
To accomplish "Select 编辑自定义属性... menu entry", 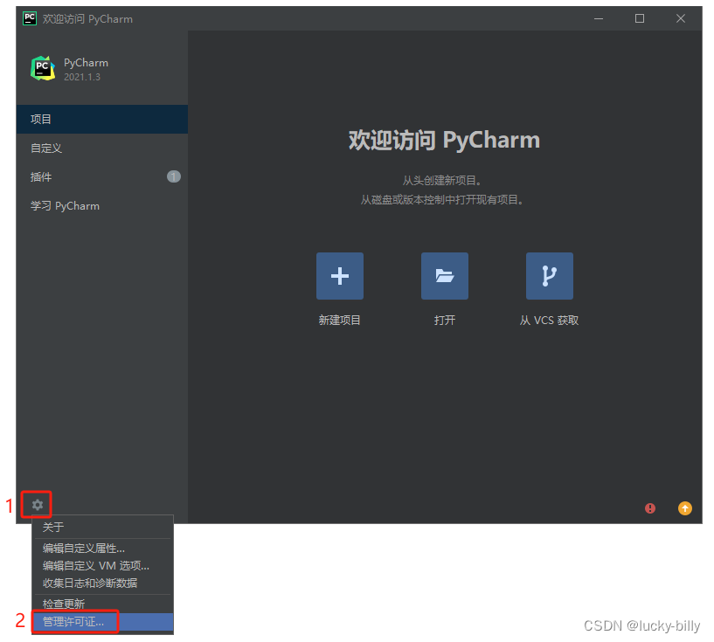I will tap(102, 549).
